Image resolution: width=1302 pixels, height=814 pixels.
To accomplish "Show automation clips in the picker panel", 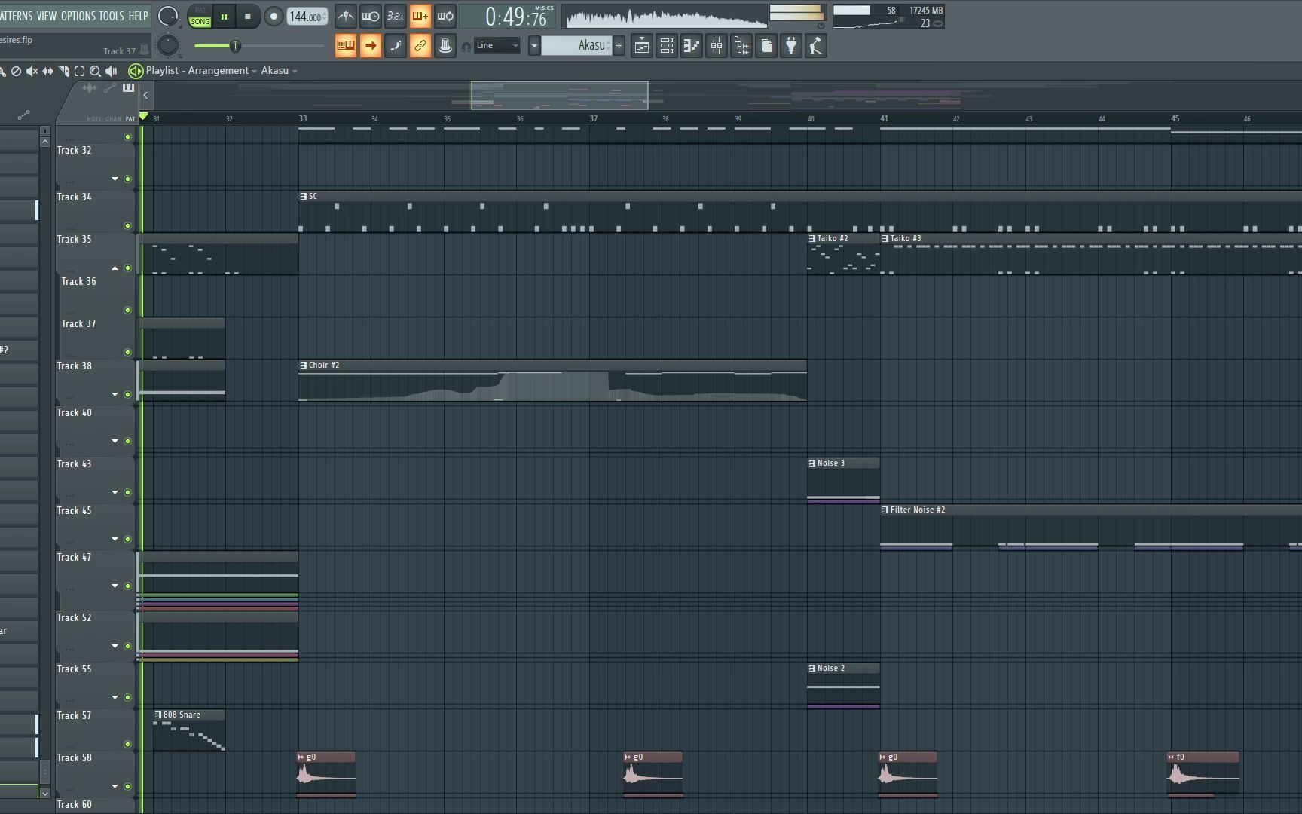I will (x=110, y=88).
